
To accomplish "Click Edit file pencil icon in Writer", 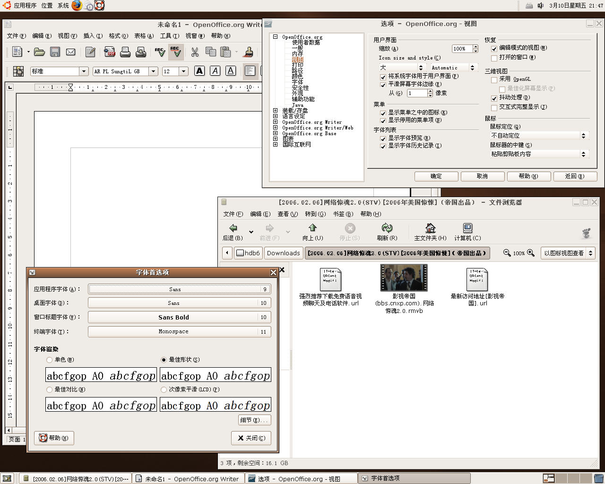I will 90,52.
